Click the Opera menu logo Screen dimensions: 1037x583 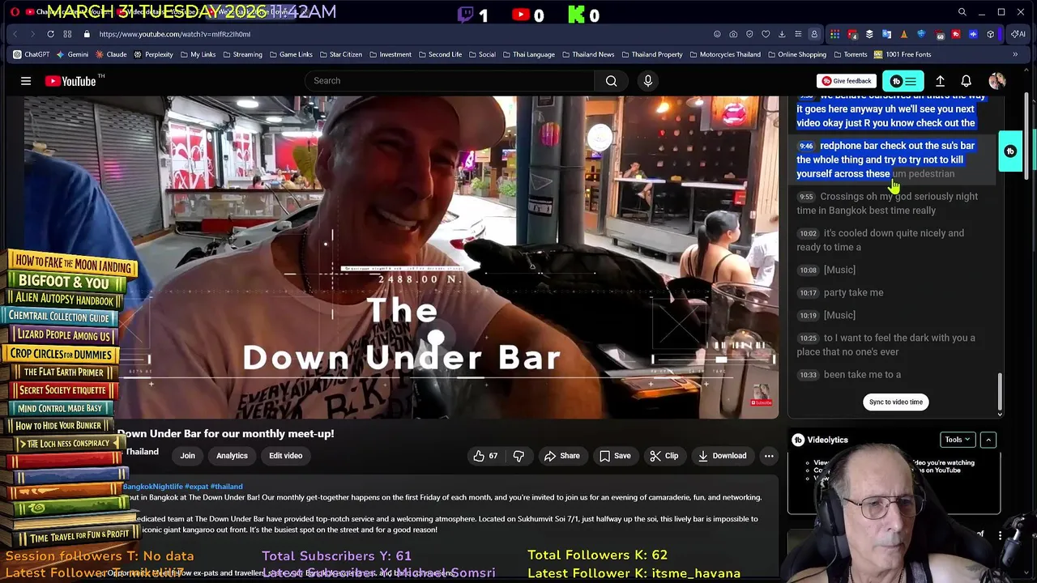(15, 12)
